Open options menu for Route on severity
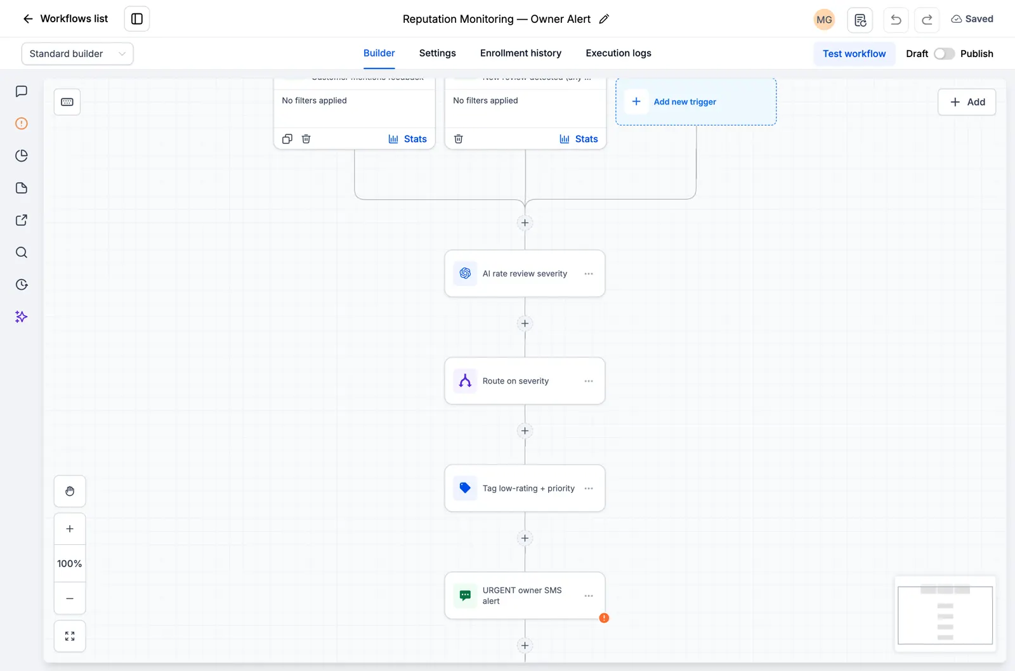 pyautogui.click(x=589, y=381)
